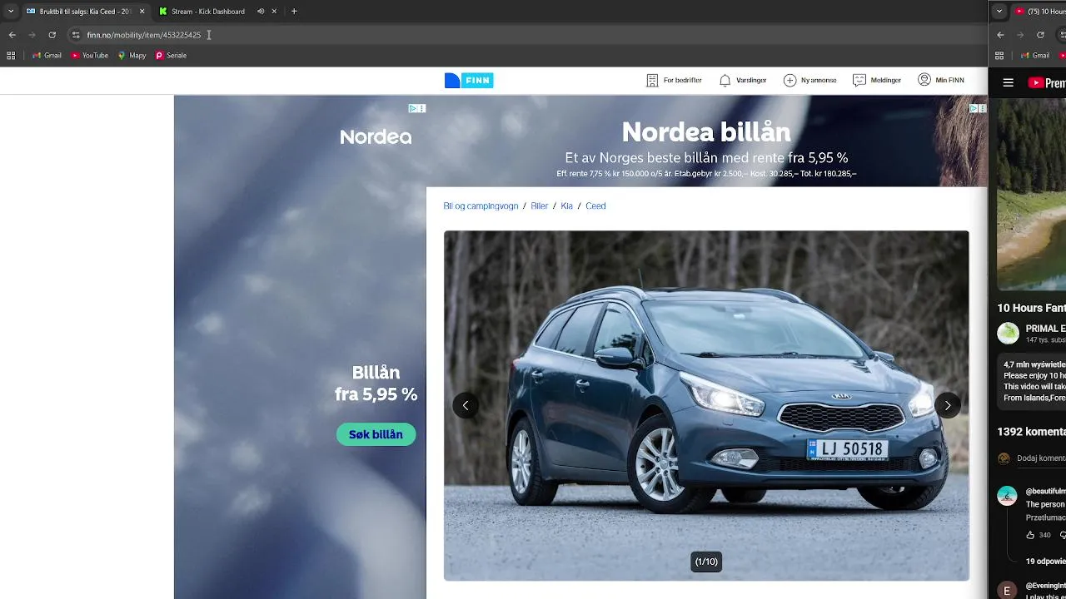
Task: View site information icon beside finn.no URL
Action: pyautogui.click(x=76, y=35)
